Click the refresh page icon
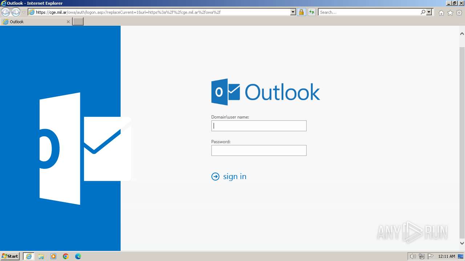 tap(311, 12)
